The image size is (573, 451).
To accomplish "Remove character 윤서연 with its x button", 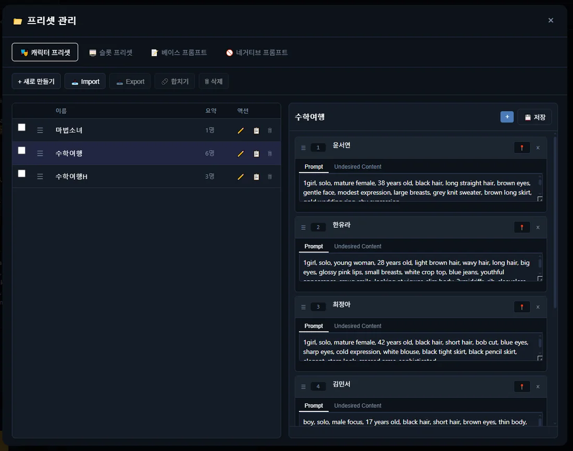I will tap(538, 148).
